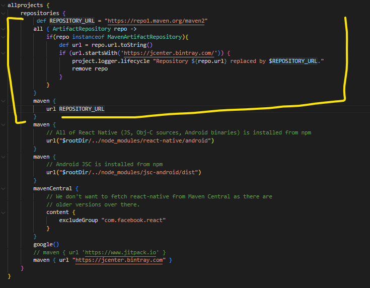The height and width of the screenshot is (288, 370).
Task: Click the allprojects keyword
Action: tap(25, 5)
